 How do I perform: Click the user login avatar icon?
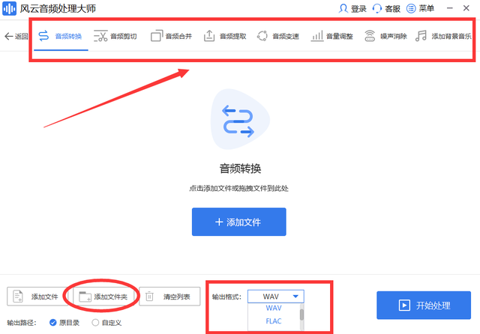pyautogui.click(x=343, y=8)
